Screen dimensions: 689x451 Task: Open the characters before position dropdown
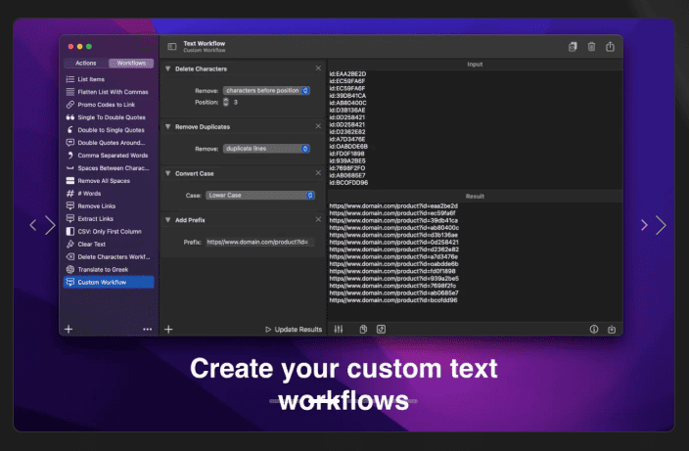point(266,90)
